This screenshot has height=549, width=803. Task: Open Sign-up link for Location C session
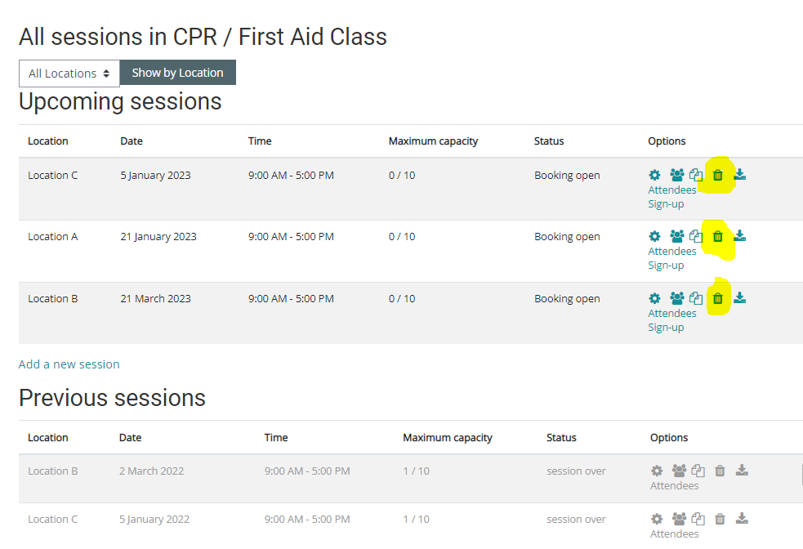666,203
